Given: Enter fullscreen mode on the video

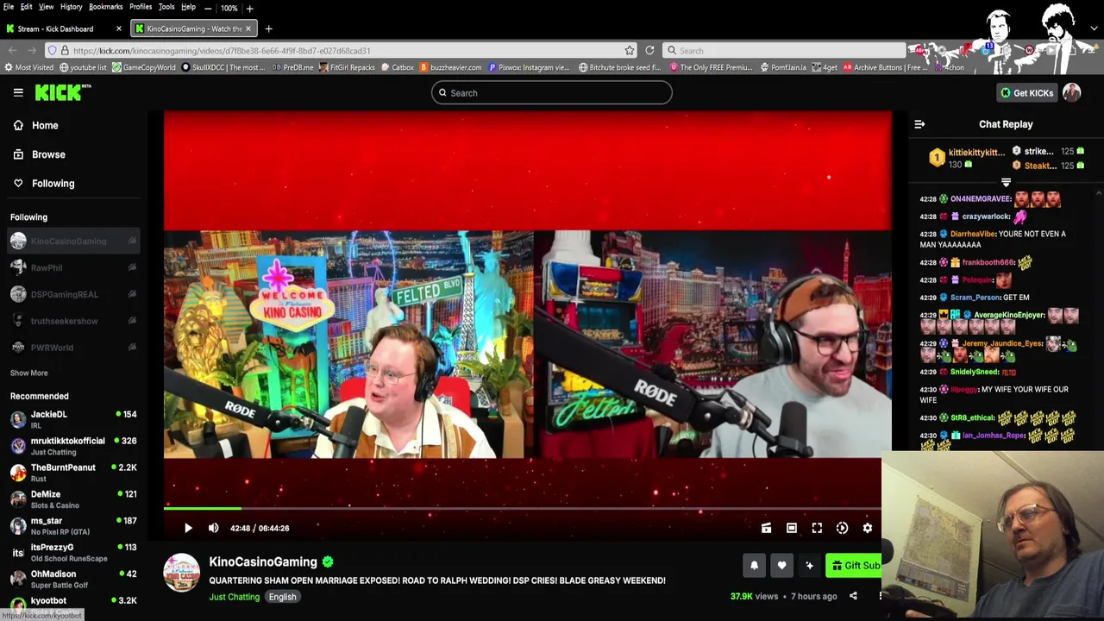Looking at the screenshot, I should (x=817, y=528).
